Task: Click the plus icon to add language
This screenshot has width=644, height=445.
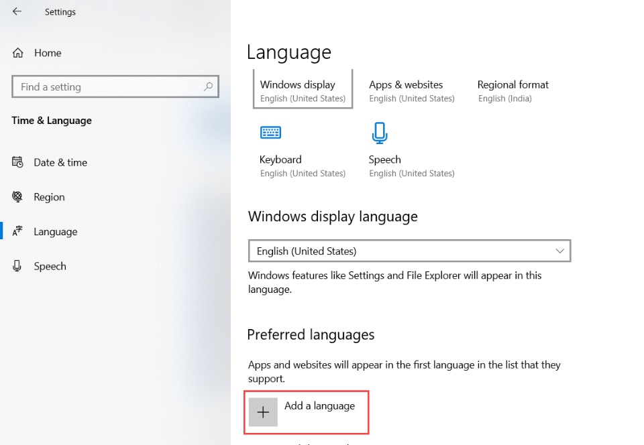Action: (263, 412)
